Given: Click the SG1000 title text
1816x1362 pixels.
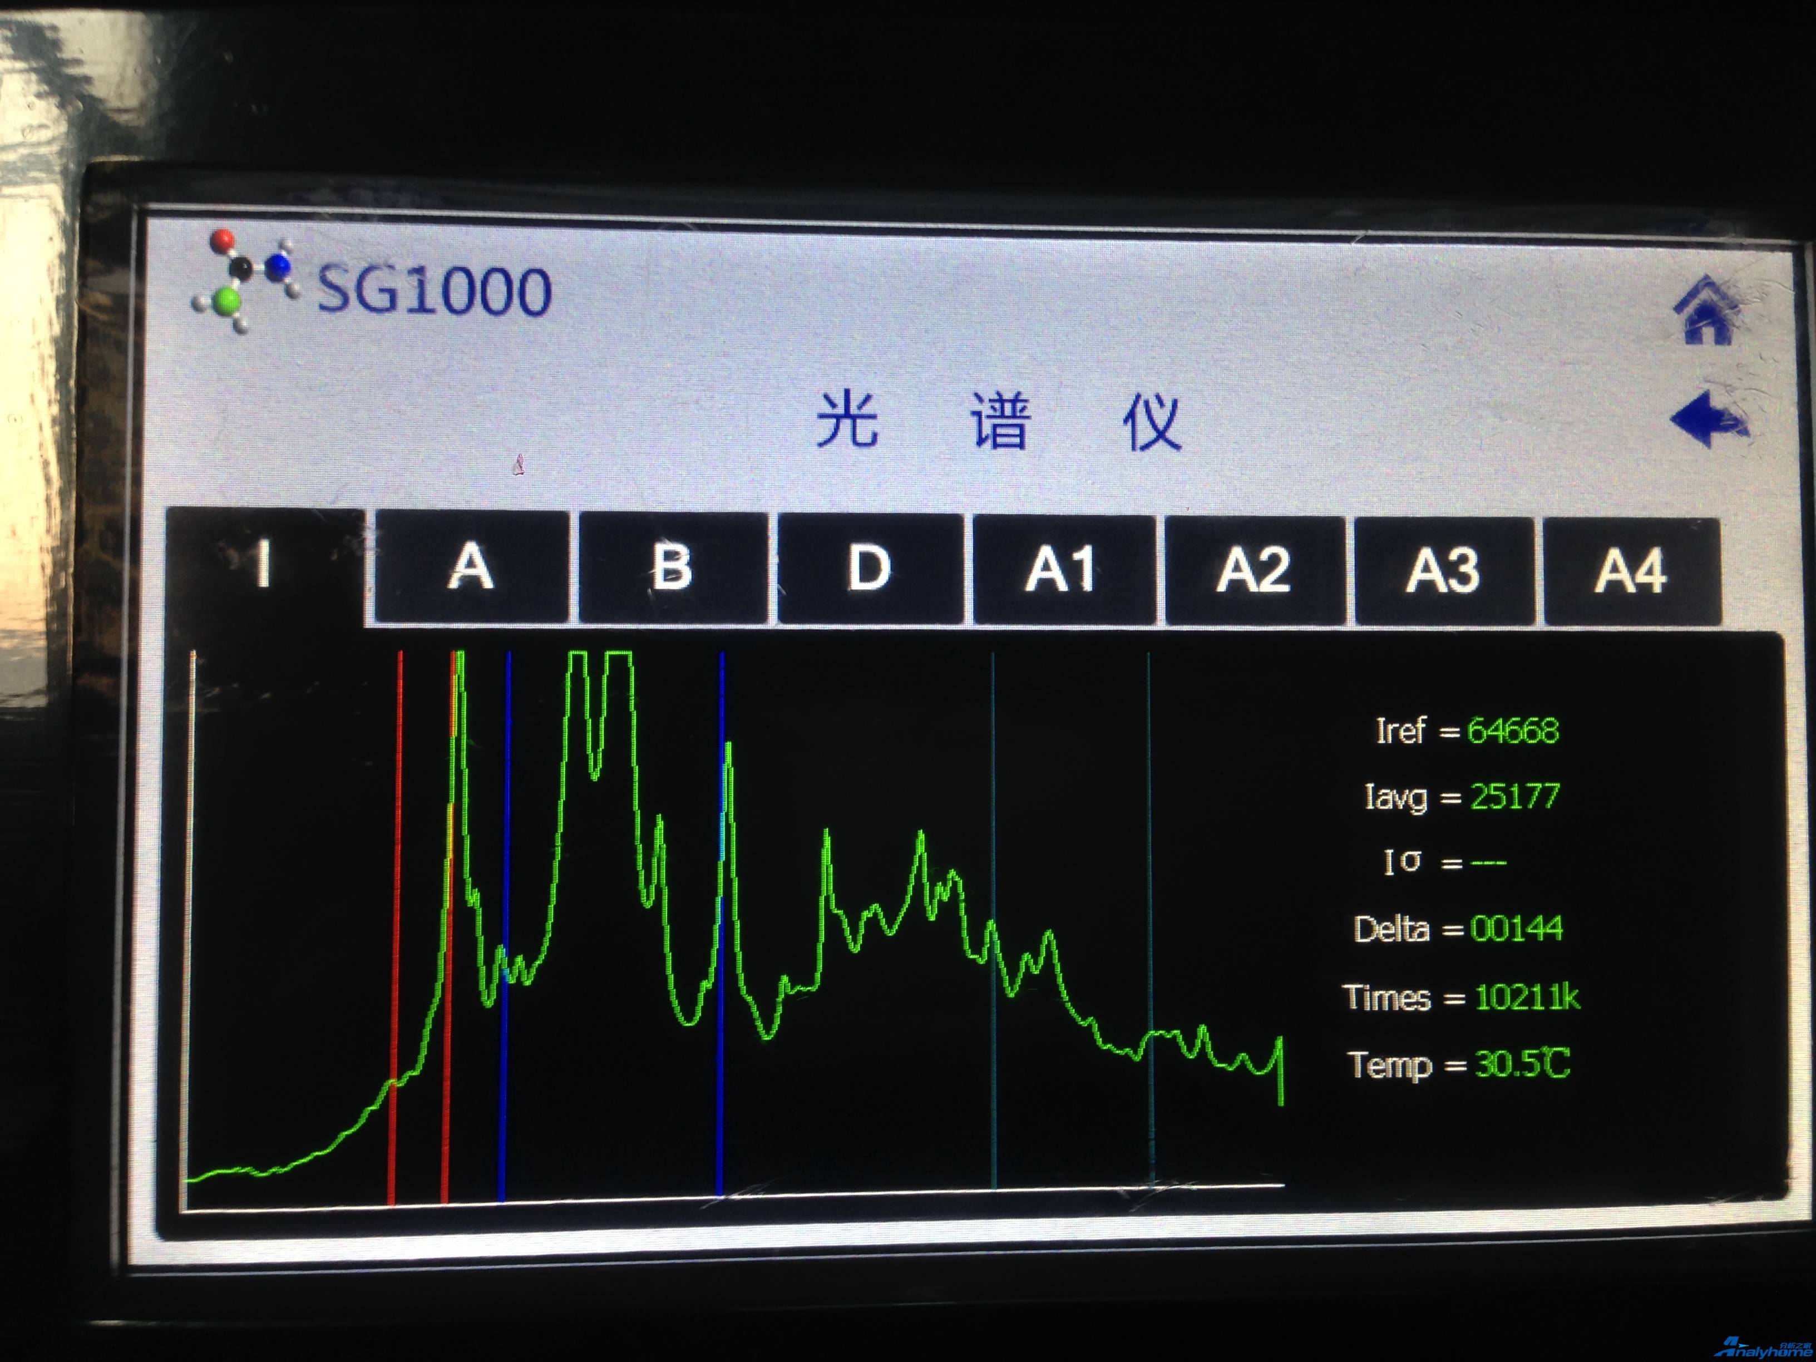Looking at the screenshot, I should coord(435,290).
